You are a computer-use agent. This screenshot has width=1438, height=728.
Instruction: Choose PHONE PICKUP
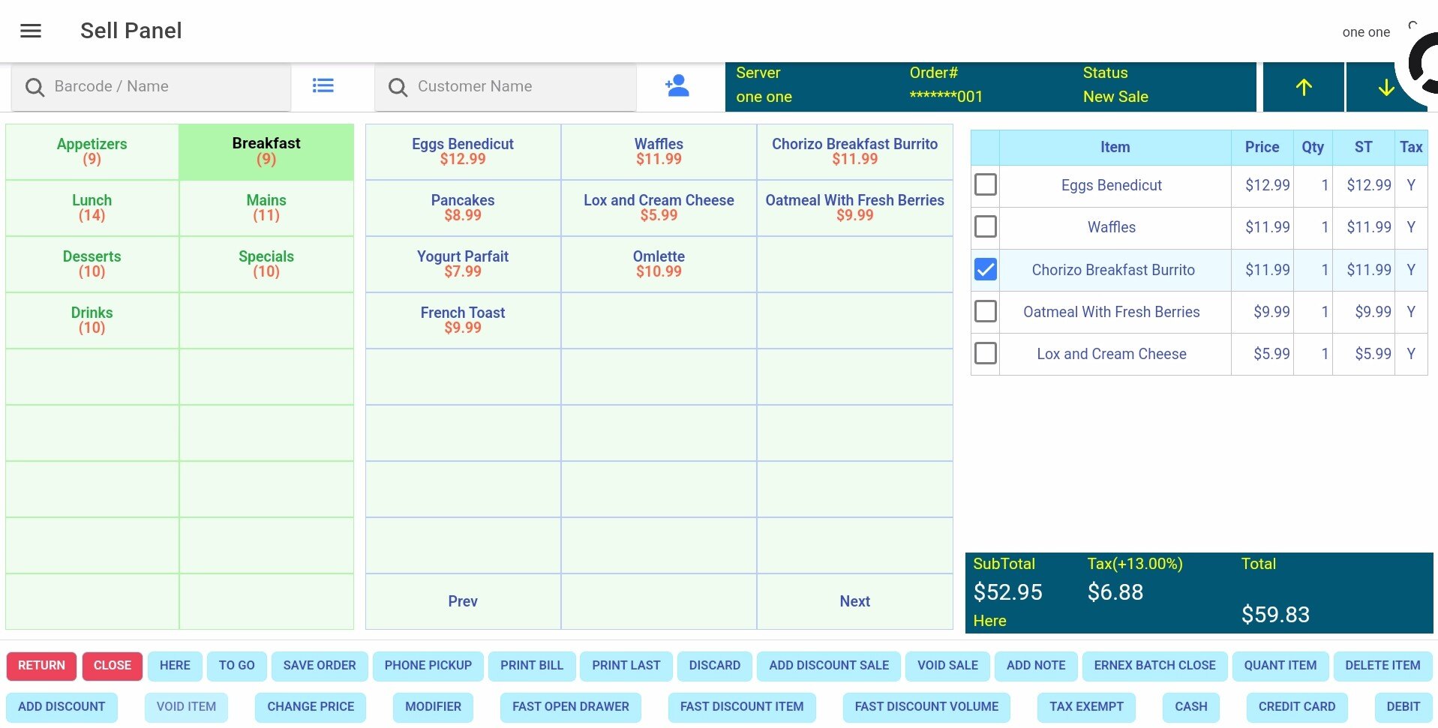(x=428, y=666)
